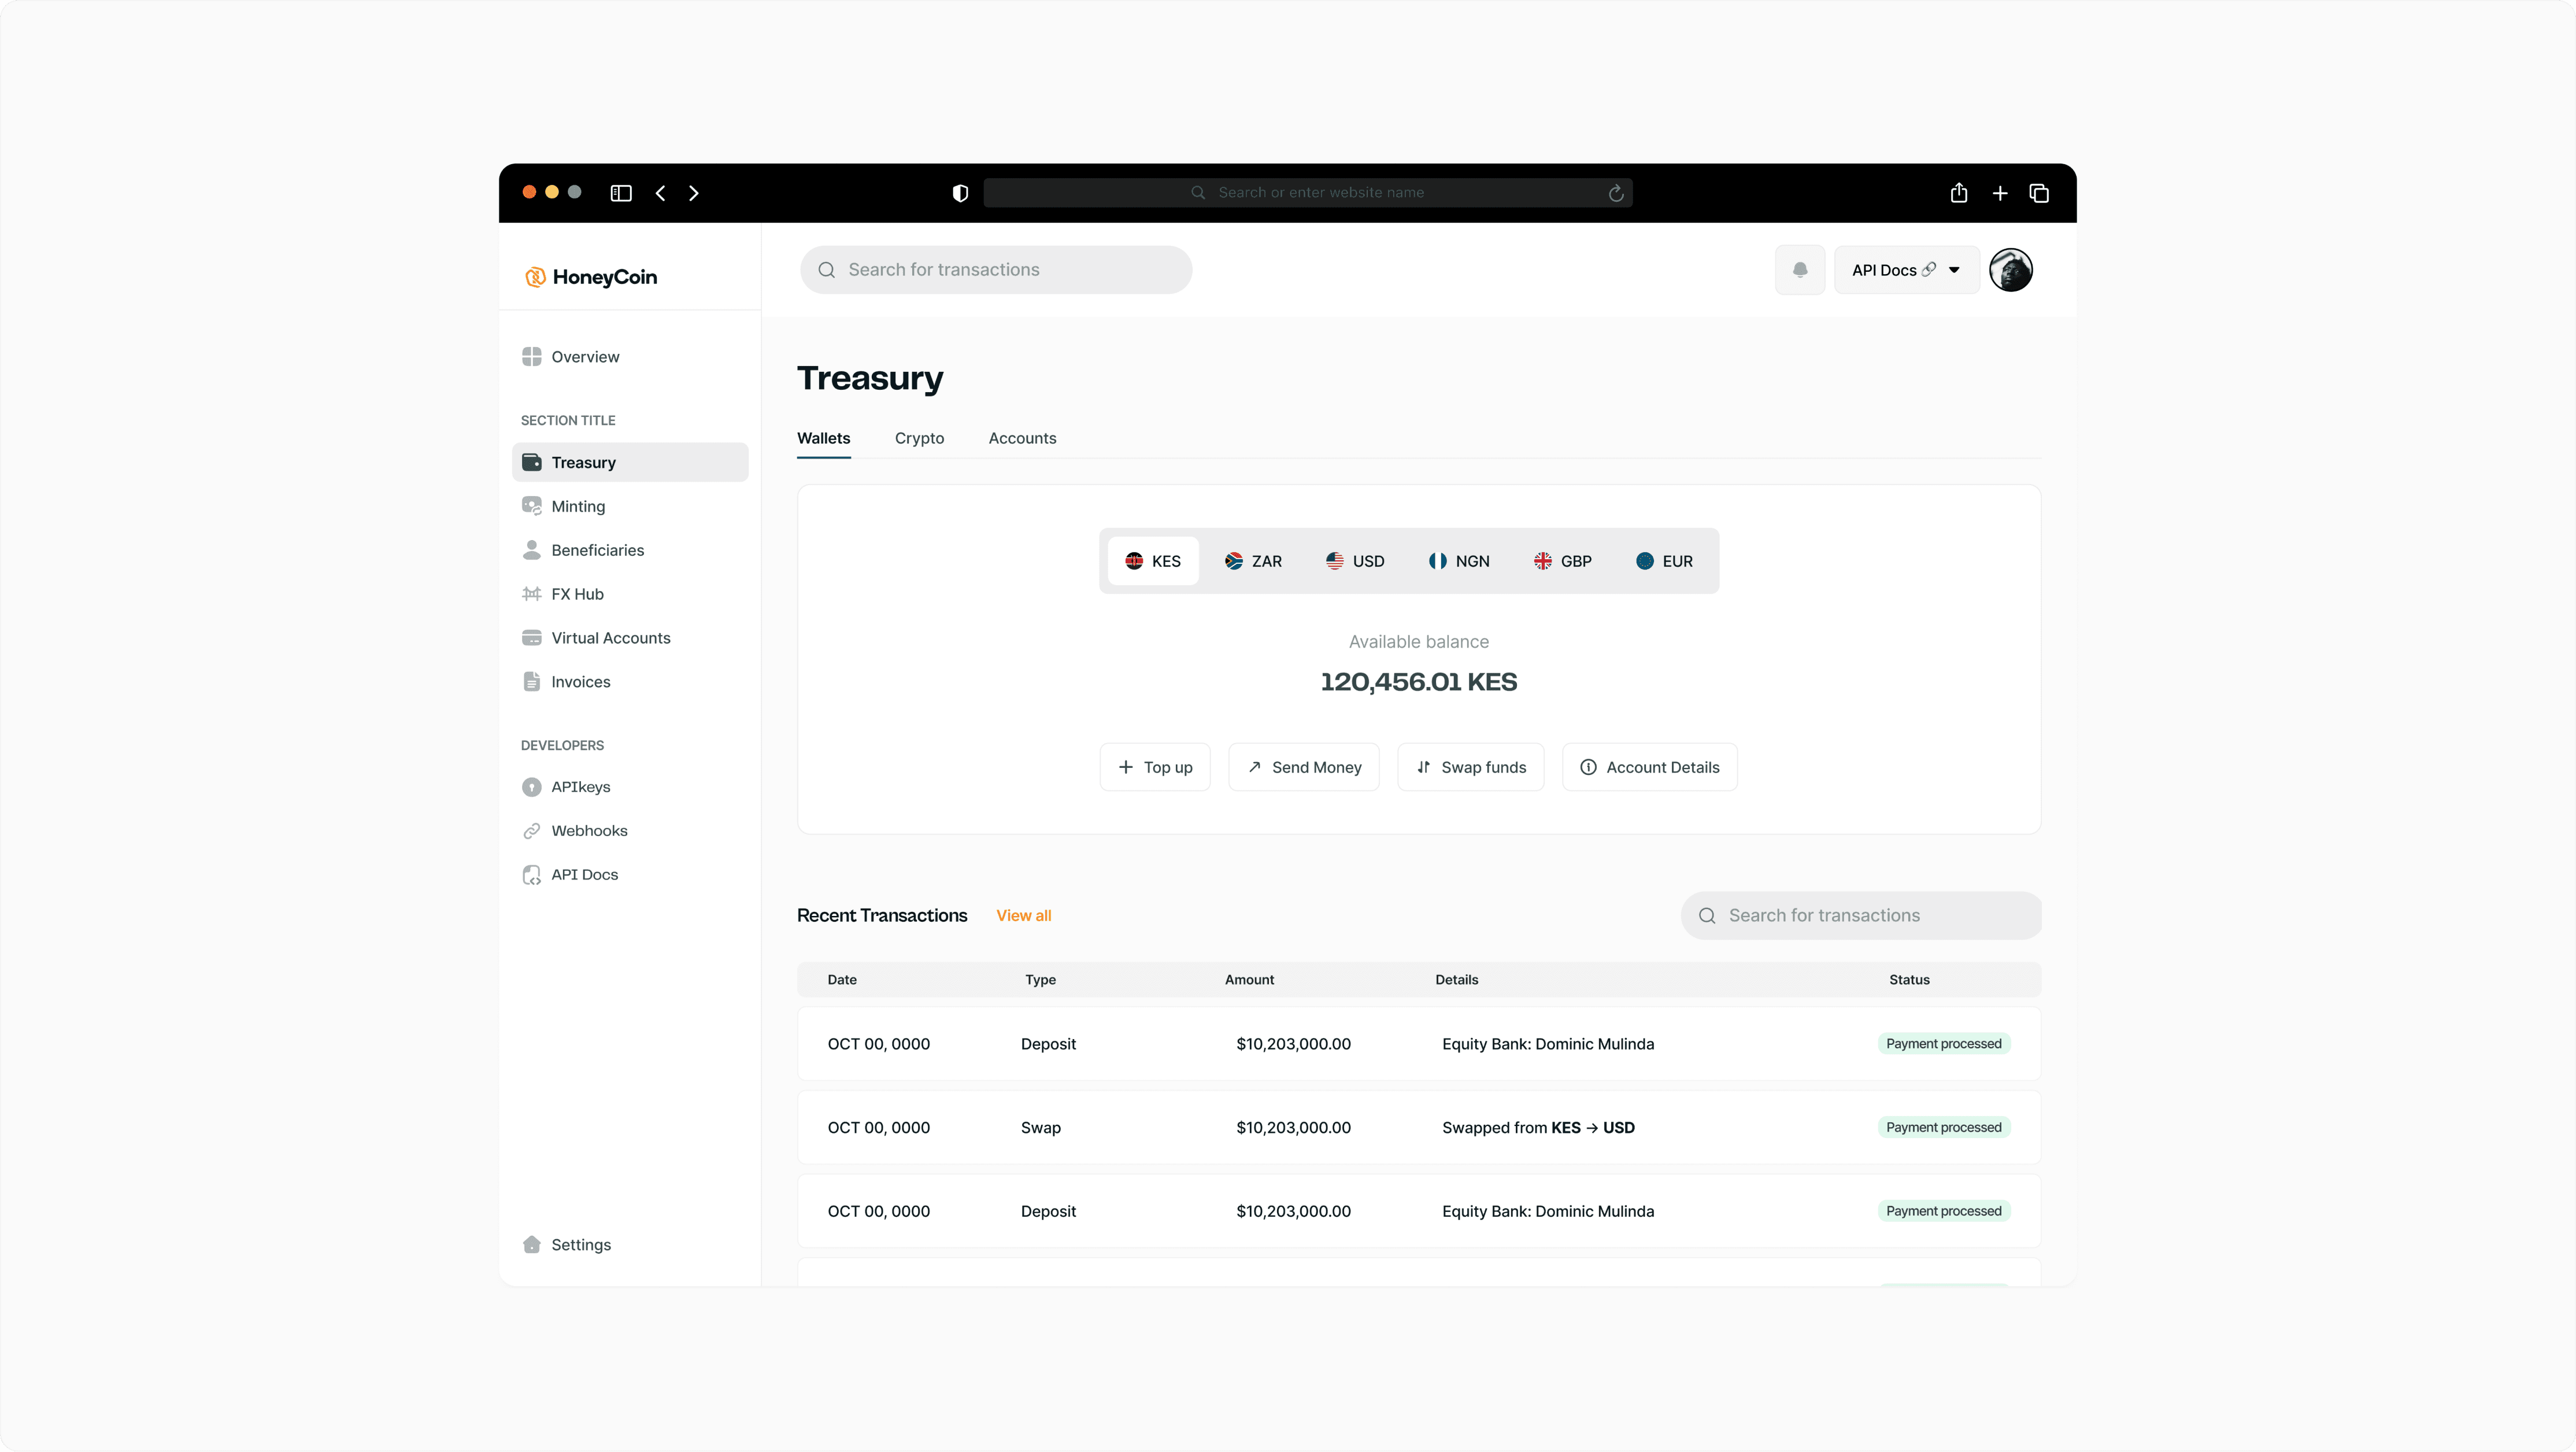The width and height of the screenshot is (2576, 1452).
Task: Open View all transactions link
Action: 1023,915
